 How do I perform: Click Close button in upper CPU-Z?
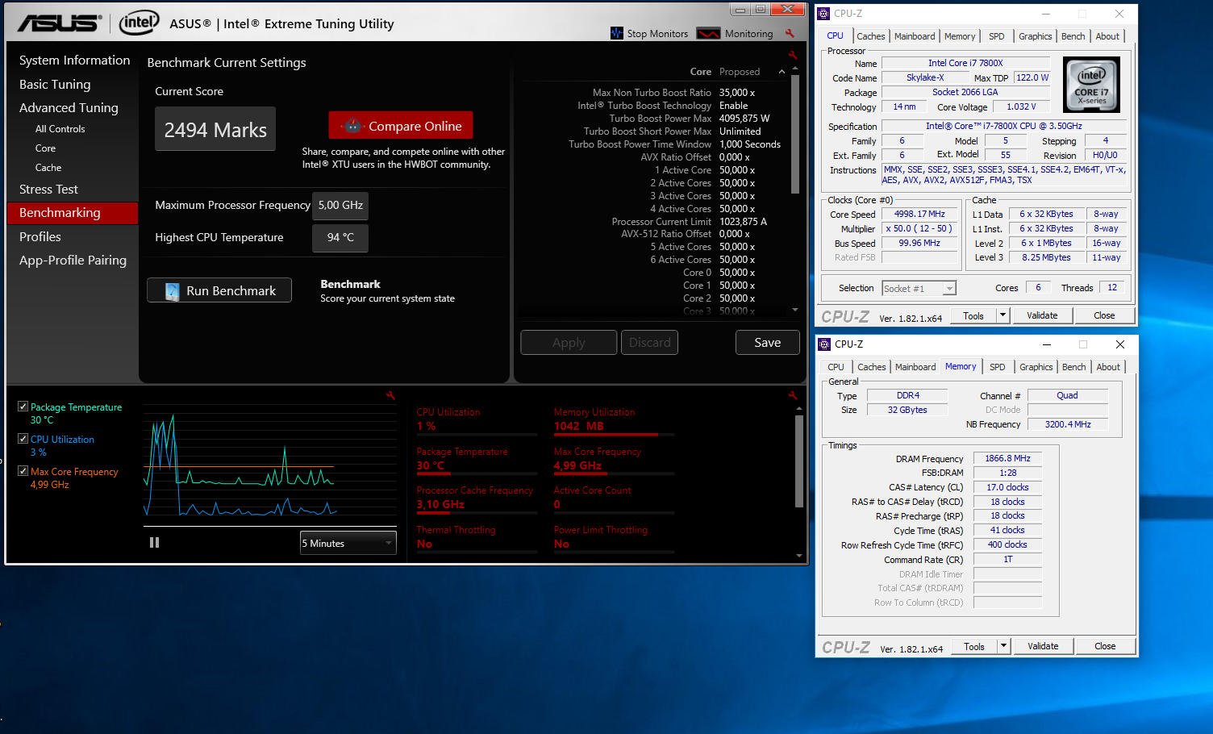coord(1104,315)
